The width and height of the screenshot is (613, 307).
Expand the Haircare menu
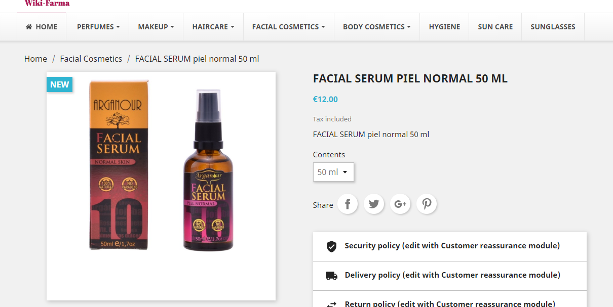[213, 27]
